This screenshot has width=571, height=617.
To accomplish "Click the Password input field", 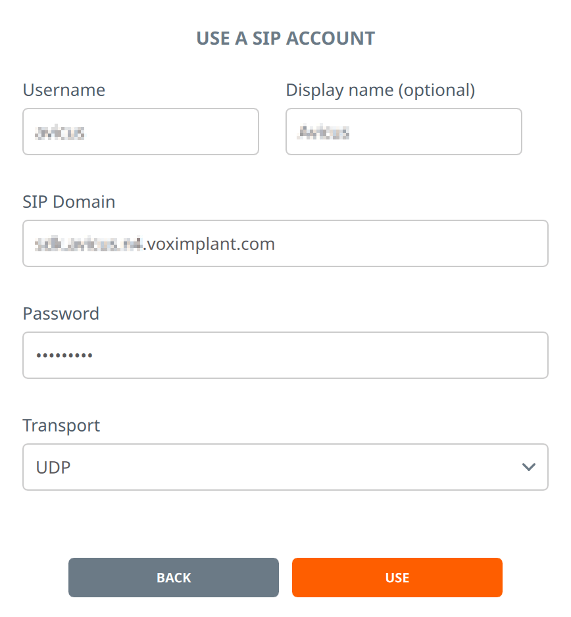I will (285, 355).
